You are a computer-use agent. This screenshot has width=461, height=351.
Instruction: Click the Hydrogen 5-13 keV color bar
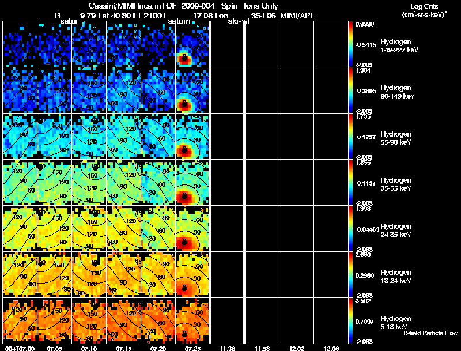click(350, 320)
